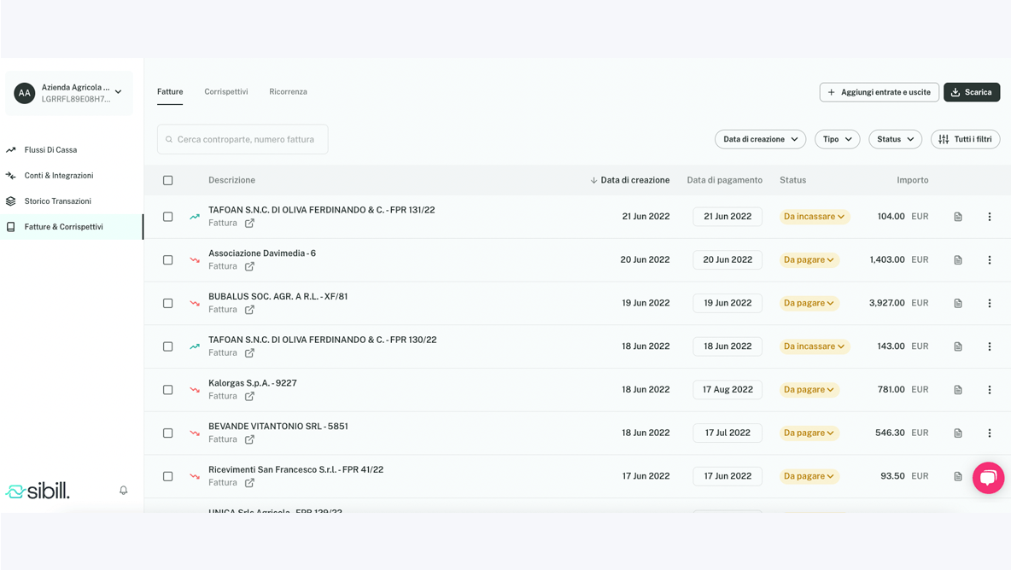Open external link for Associazione Davimedia invoice
The height and width of the screenshot is (570, 1011).
pyautogui.click(x=249, y=266)
